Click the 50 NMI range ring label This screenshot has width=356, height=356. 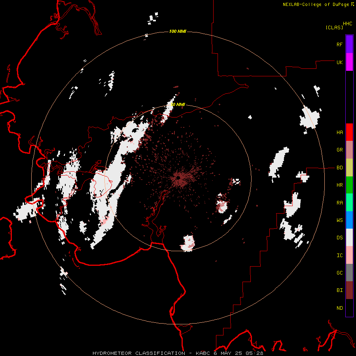click(x=178, y=105)
